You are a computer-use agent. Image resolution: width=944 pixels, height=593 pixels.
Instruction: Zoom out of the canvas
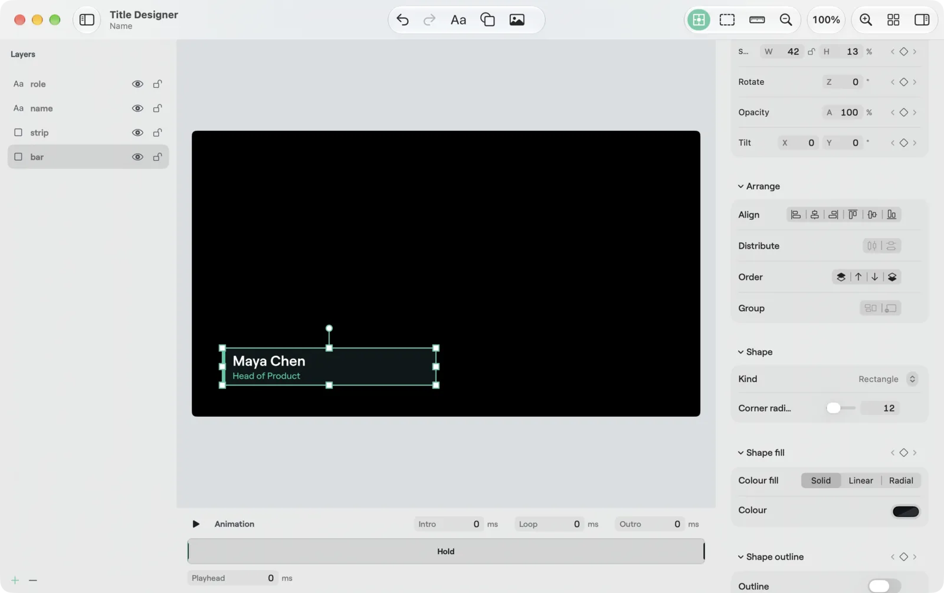(786, 19)
